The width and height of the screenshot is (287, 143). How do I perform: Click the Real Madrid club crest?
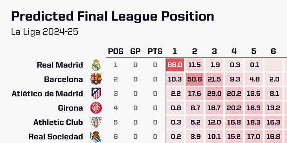(96, 65)
